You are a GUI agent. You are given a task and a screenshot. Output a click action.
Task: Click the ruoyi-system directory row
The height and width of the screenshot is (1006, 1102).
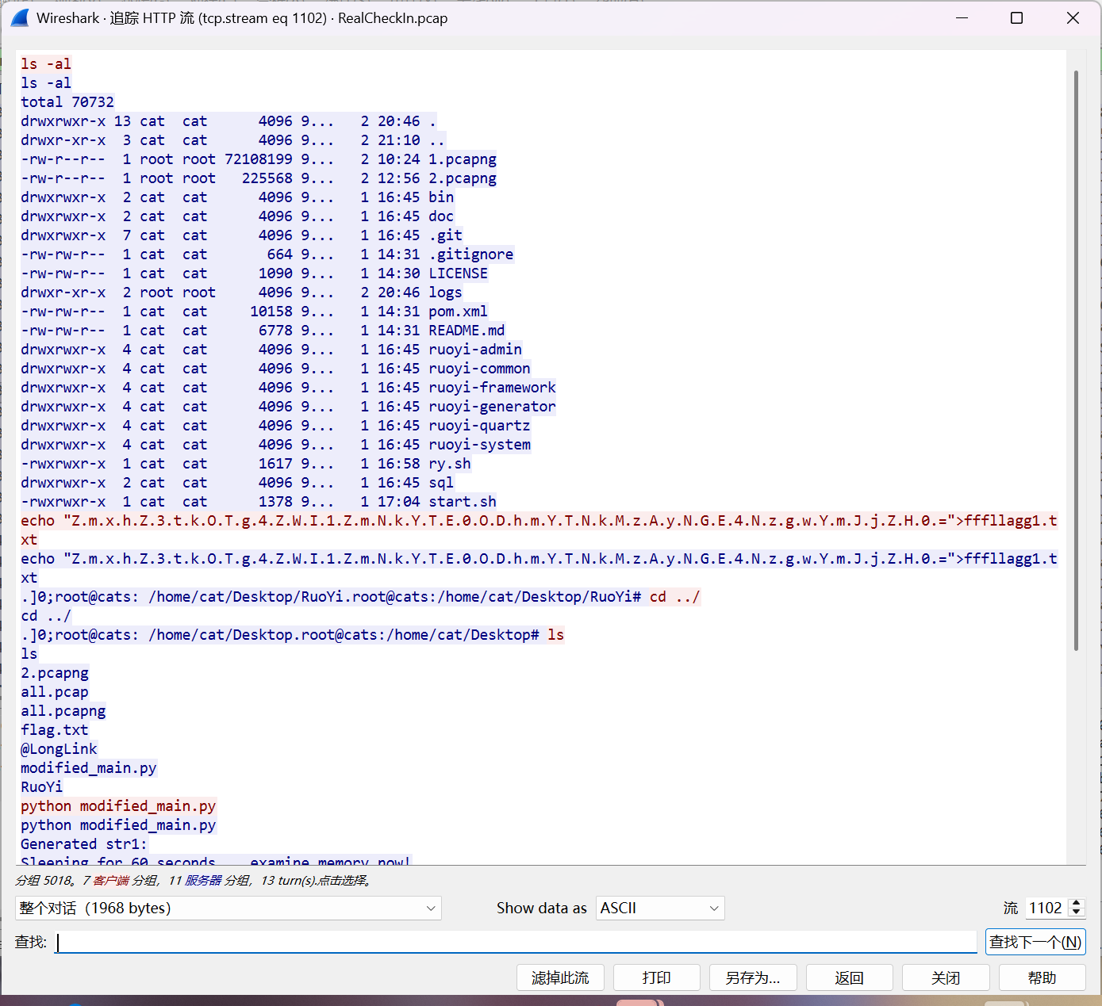(x=276, y=444)
